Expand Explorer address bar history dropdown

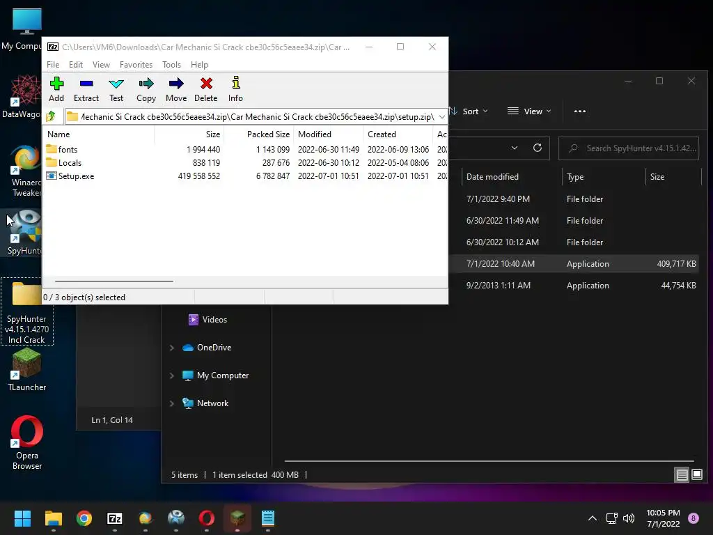[515, 148]
